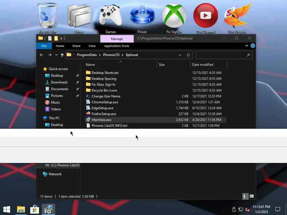Click the muted volume tray icon
The width and height of the screenshot is (287, 215).
[x=247, y=209]
